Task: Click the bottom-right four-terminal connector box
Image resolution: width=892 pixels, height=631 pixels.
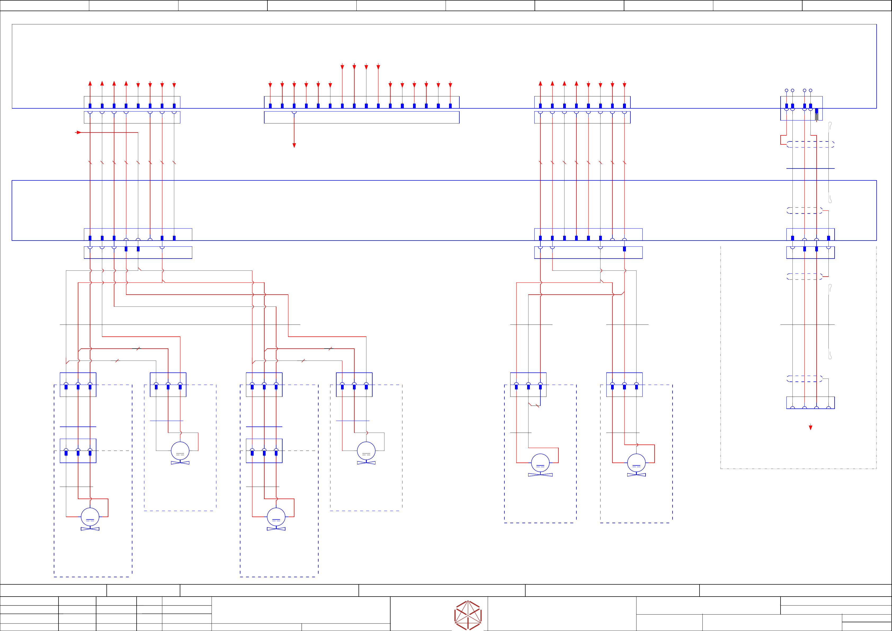Action: (x=810, y=402)
